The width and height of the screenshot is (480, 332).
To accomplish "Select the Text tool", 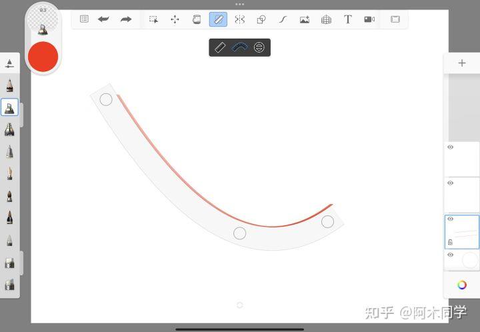I will (348, 19).
